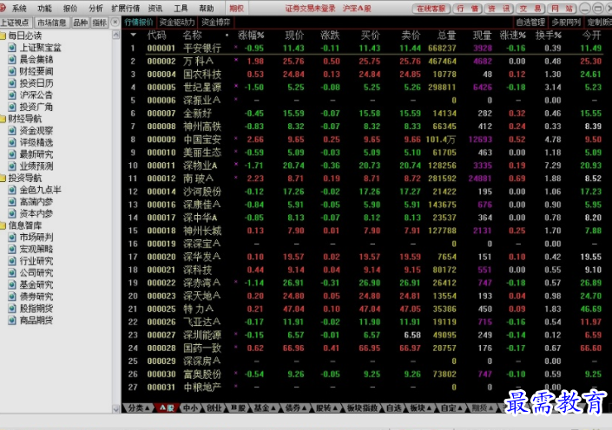Image resolution: width=612 pixels, height=430 pixels.
Task: Click the icon beside 晨会集锦
Action: pos(12,59)
